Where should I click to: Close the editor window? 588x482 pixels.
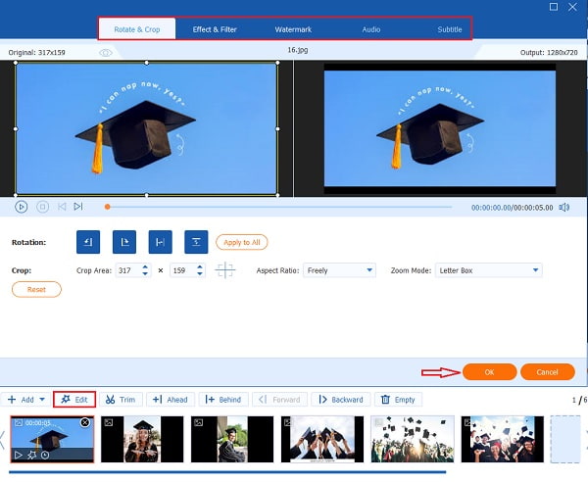click(x=572, y=7)
